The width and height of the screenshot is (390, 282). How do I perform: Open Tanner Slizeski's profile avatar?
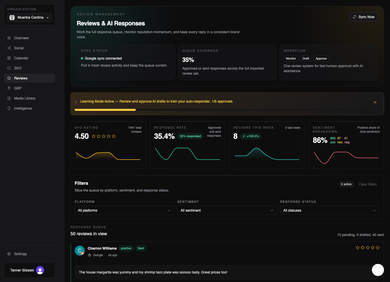tap(39, 270)
